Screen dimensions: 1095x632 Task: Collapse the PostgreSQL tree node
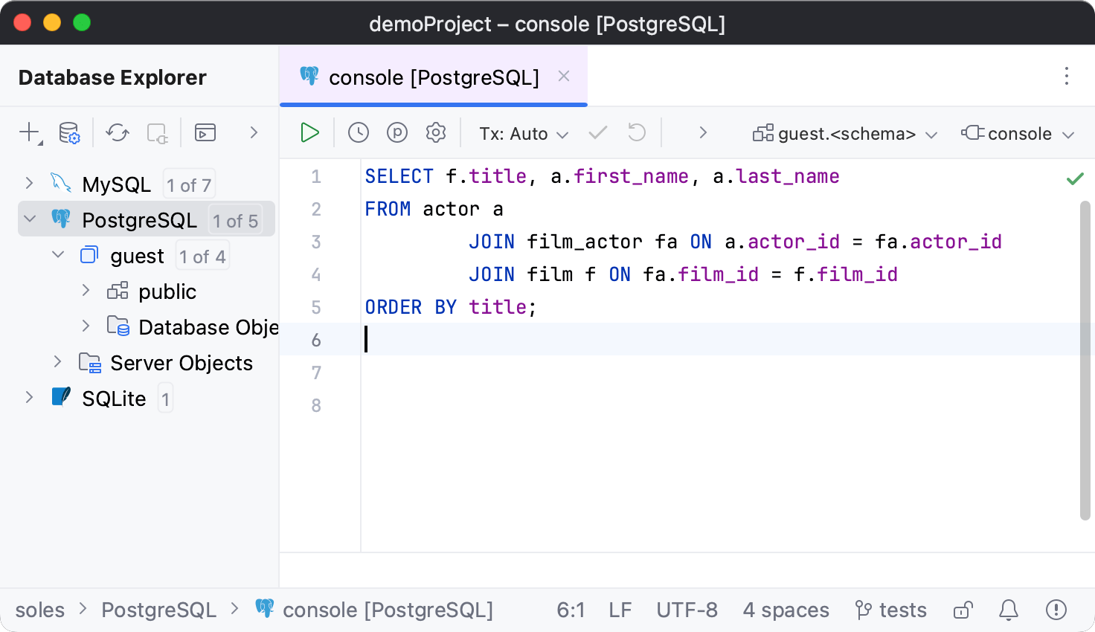[x=30, y=219]
